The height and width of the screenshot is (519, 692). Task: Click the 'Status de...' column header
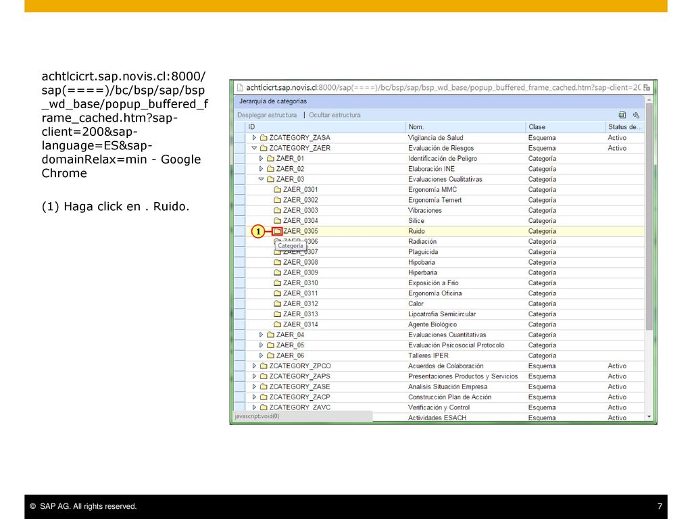tap(625, 126)
